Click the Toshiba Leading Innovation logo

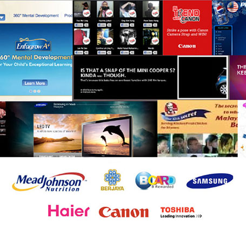pyautogui.click(x=181, y=212)
